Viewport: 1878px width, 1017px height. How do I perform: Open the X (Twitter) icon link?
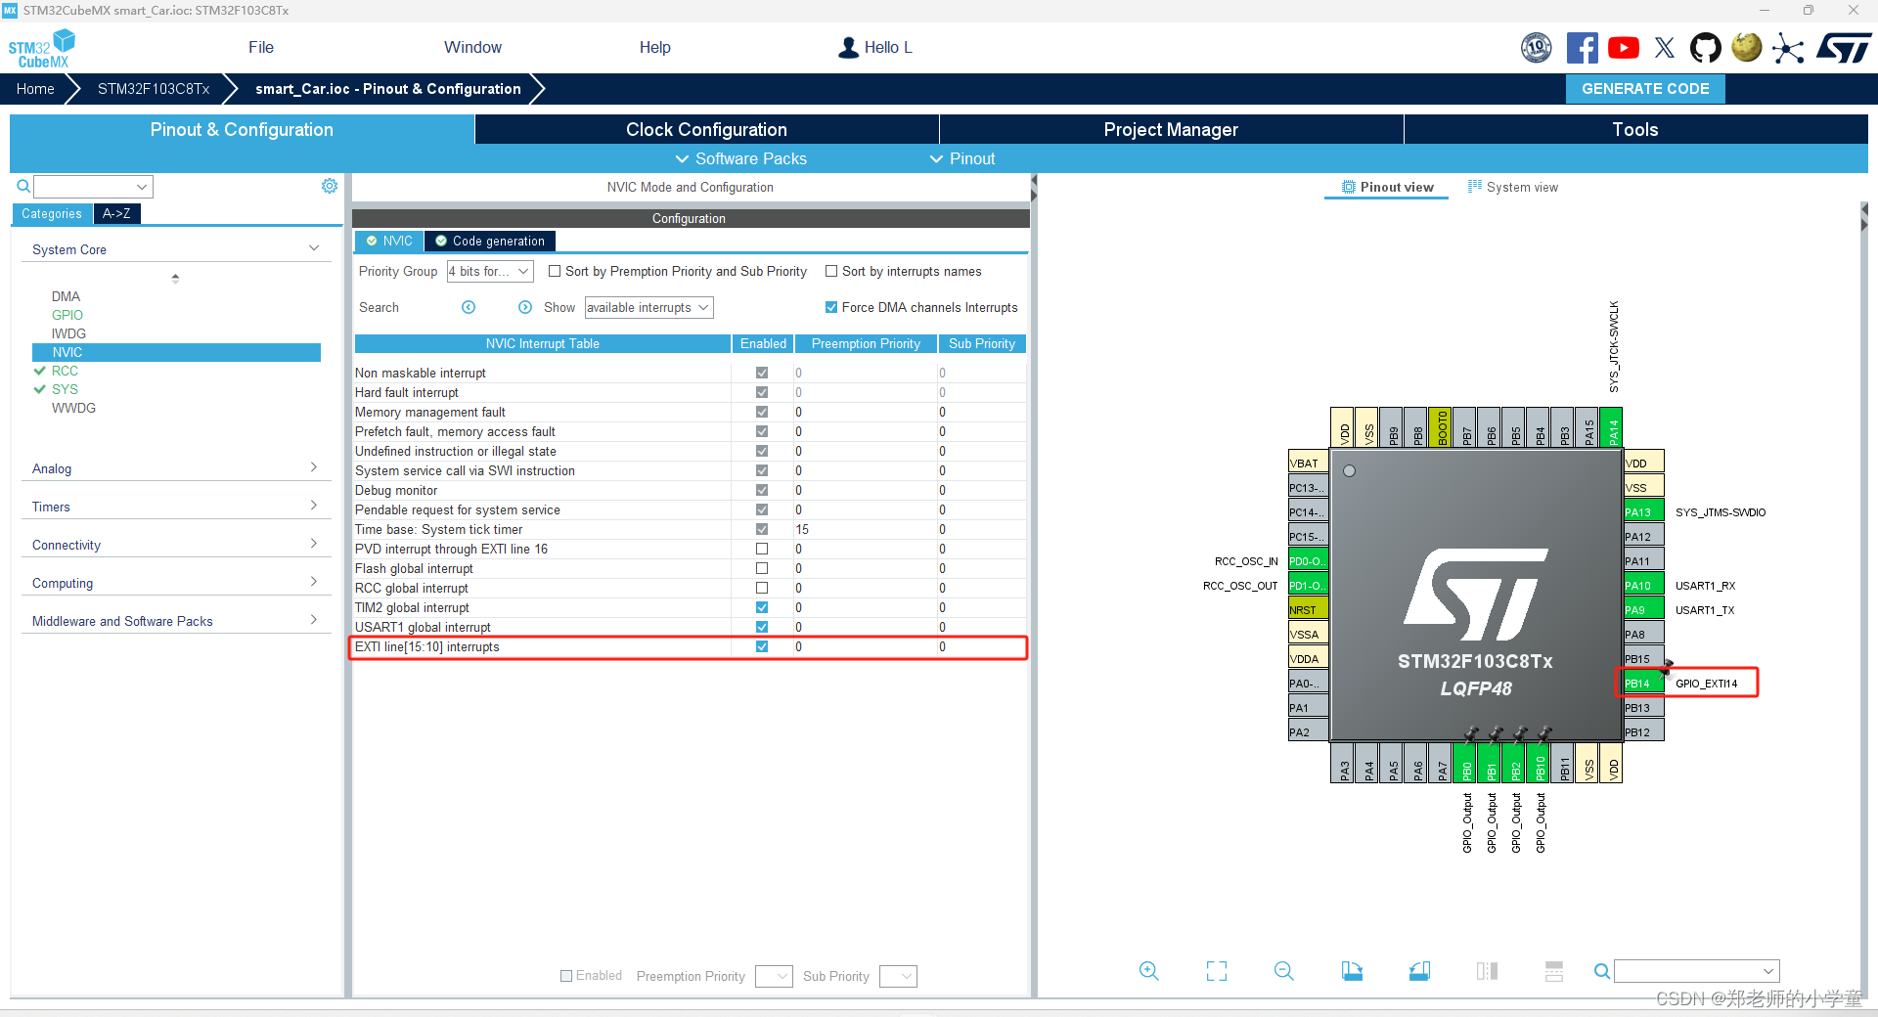(1665, 48)
